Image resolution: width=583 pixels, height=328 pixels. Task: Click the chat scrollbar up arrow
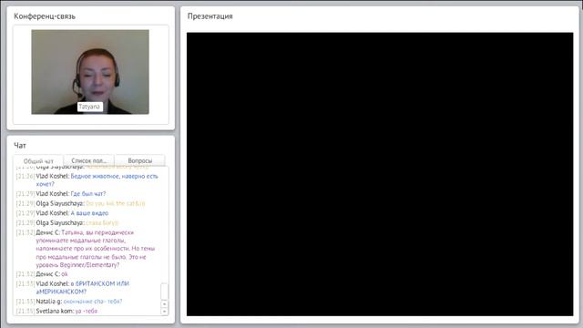164,304
